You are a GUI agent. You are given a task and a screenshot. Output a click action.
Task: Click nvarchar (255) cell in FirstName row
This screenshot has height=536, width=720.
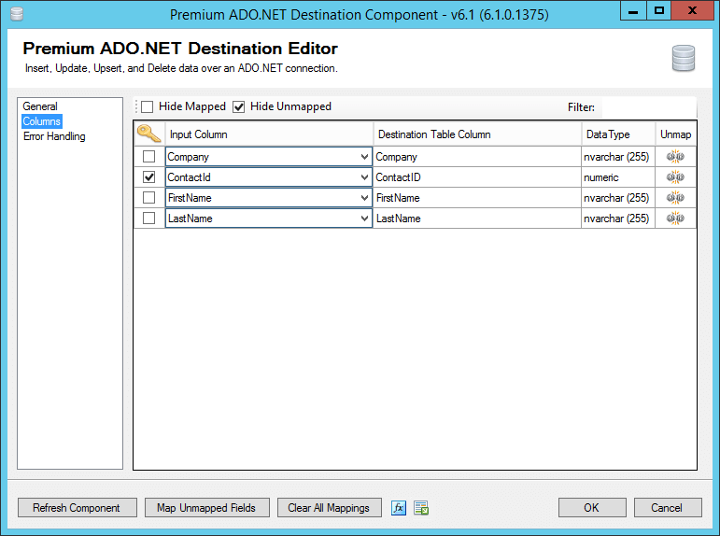[x=618, y=198]
